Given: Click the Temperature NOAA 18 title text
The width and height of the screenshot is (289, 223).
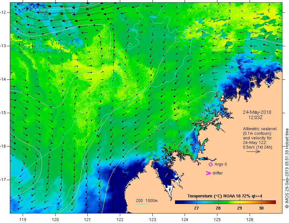Looking at the screenshot, I should point(225,196).
